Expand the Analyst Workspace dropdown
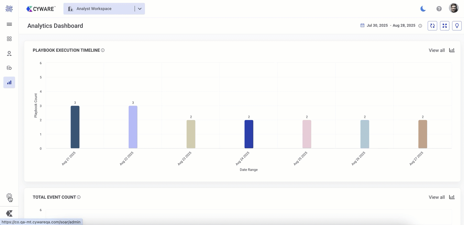 point(139,9)
